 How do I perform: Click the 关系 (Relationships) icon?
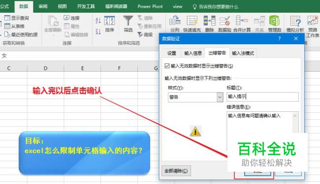tap(259, 21)
